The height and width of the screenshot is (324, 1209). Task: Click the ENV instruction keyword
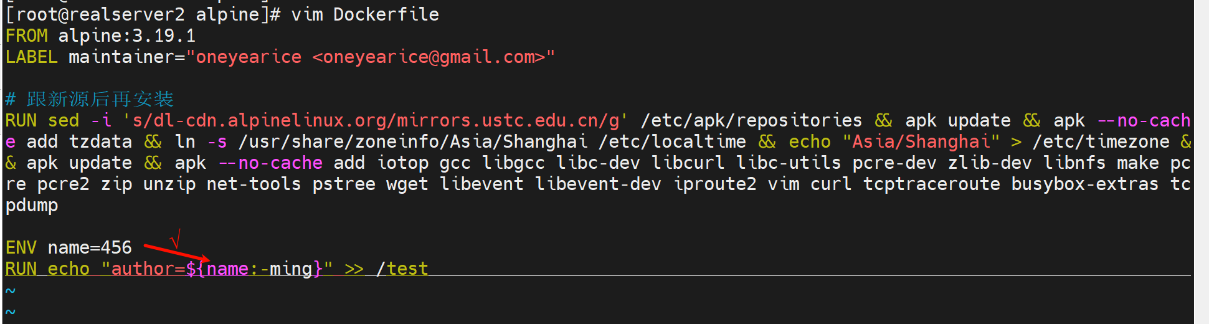pos(21,247)
